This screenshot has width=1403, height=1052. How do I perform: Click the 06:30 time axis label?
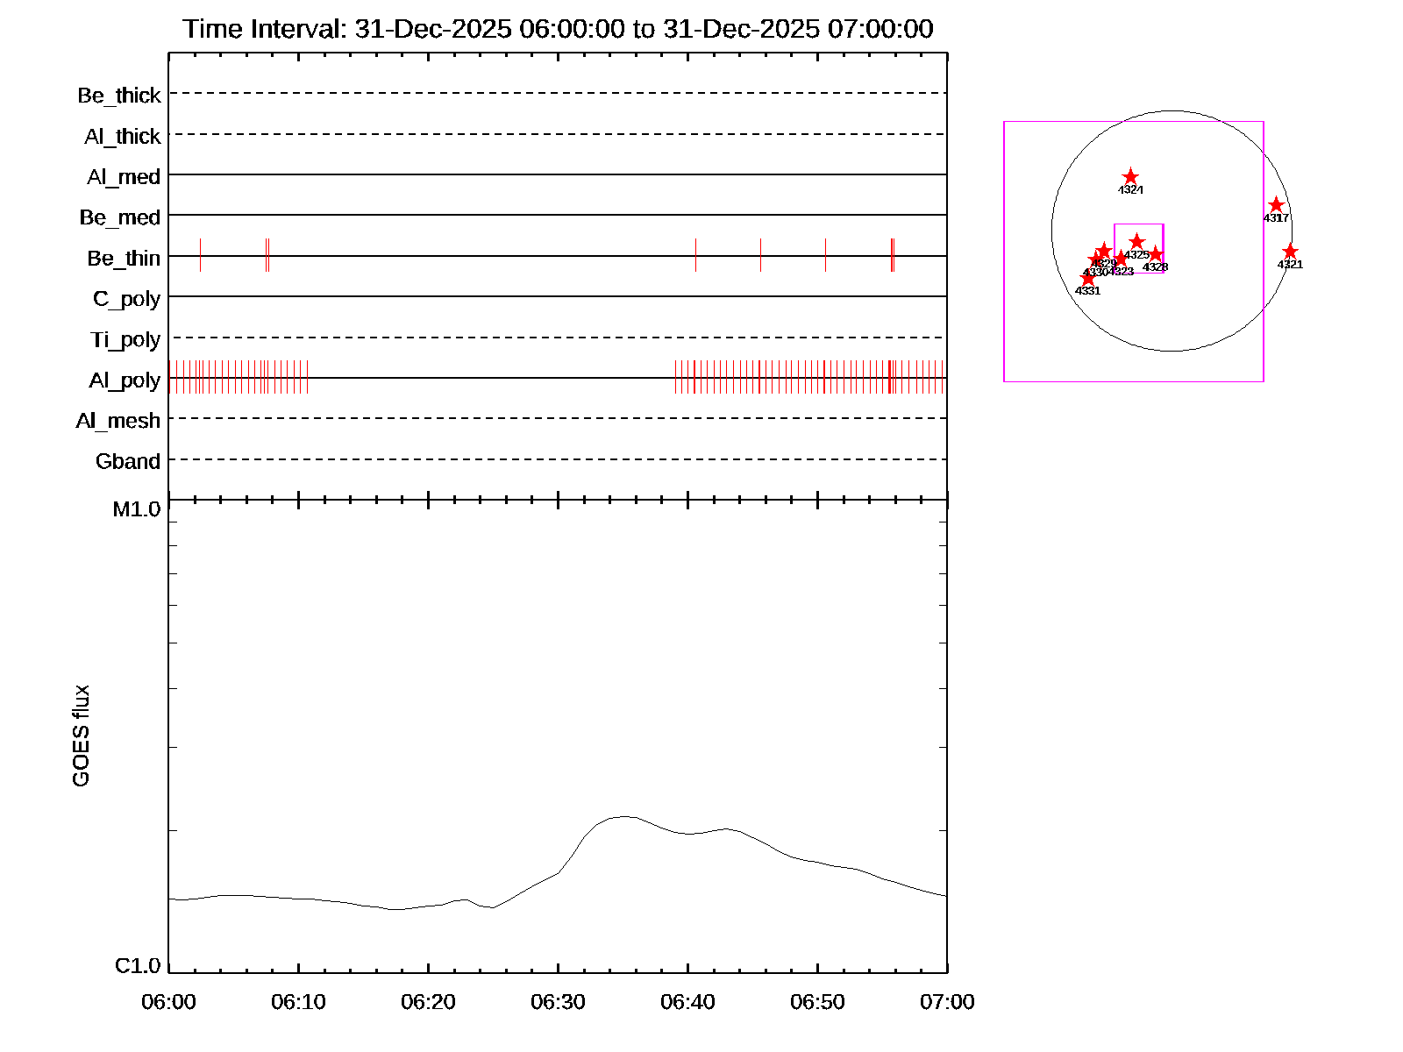558,1002
